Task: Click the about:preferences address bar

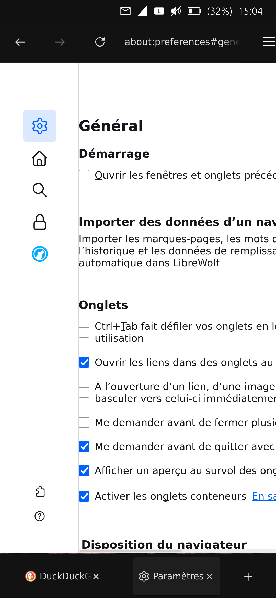Action: pos(182,42)
